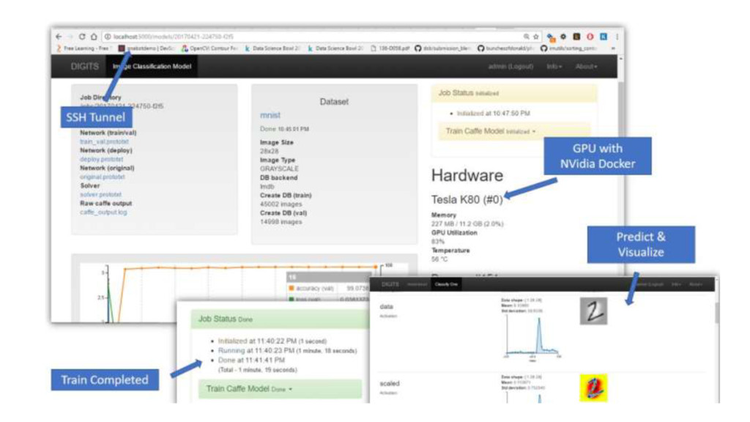Image resolution: width=750 pixels, height=422 pixels.
Task: Open the imutils/sorting GitHub bookmark
Action: pyautogui.click(x=569, y=48)
